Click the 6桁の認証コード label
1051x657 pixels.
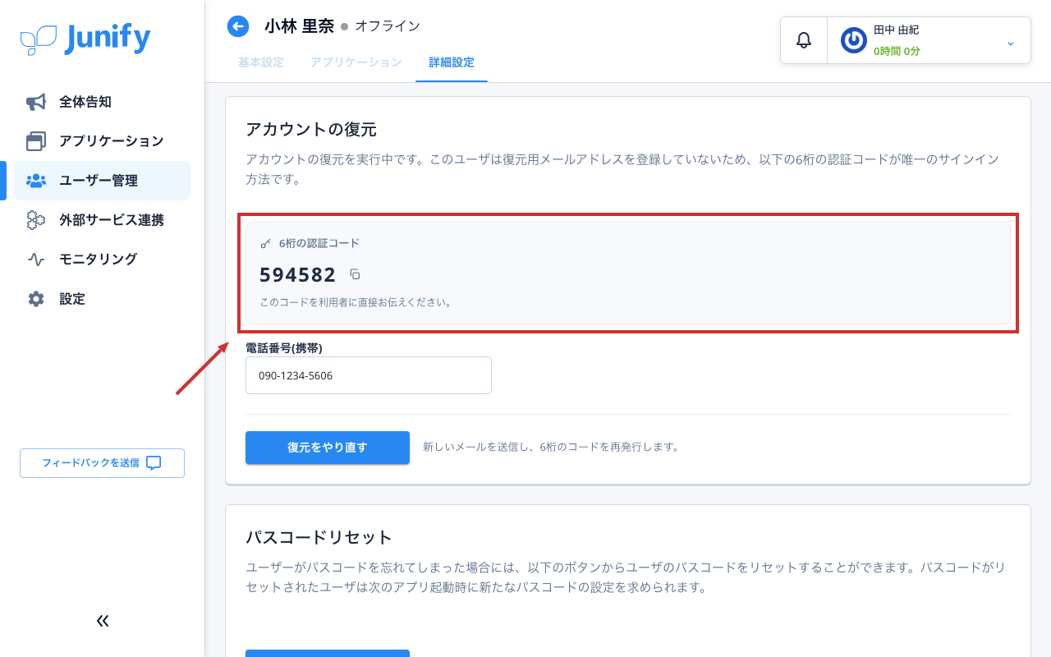click(319, 243)
